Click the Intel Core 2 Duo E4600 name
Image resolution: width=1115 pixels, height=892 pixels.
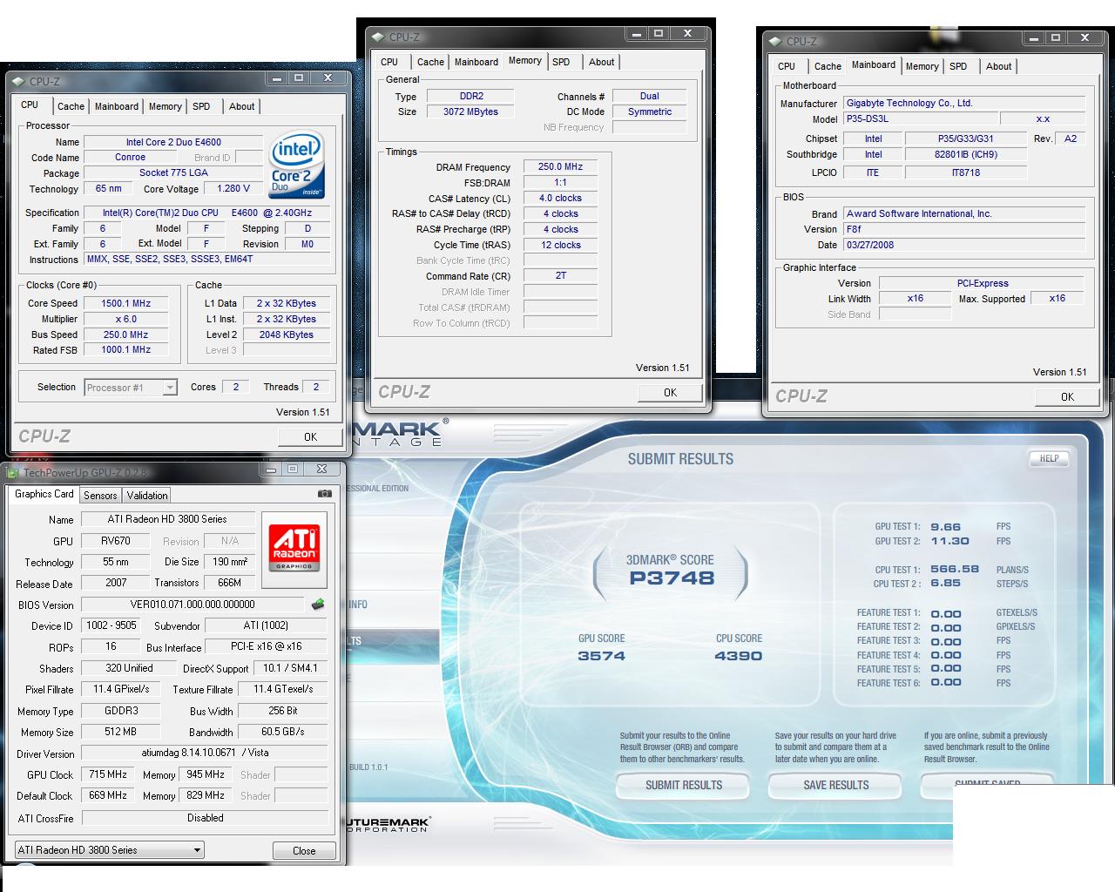coord(173,142)
